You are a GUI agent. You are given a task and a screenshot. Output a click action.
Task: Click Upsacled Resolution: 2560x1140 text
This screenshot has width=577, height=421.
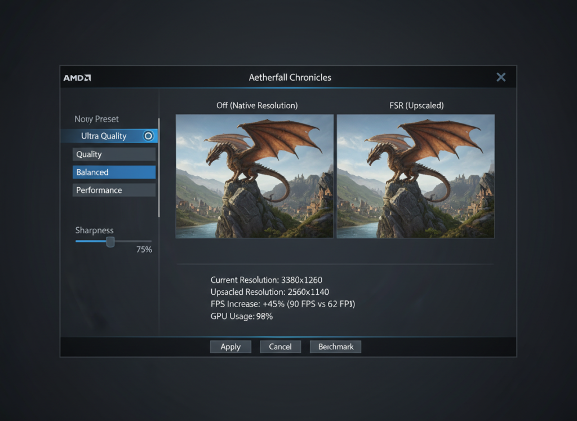coord(270,292)
